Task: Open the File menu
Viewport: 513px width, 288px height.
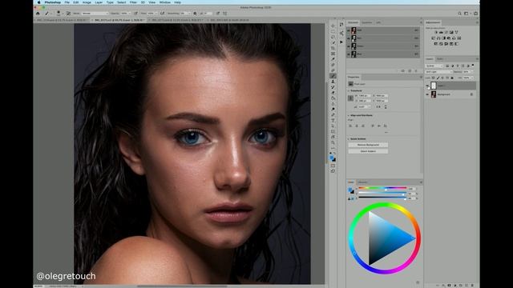Action: (67, 2)
